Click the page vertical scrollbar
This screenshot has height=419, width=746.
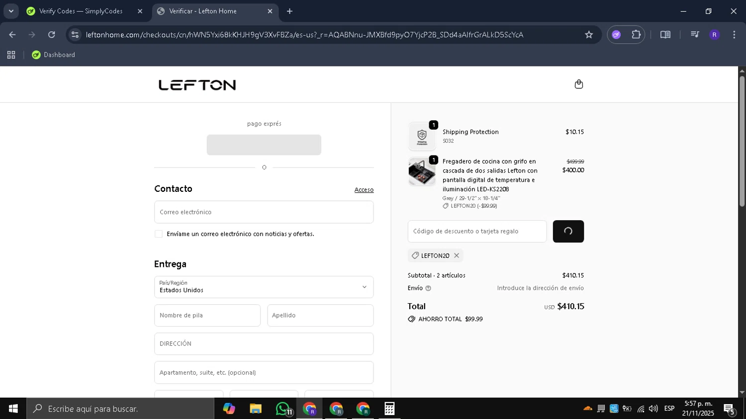742,141
